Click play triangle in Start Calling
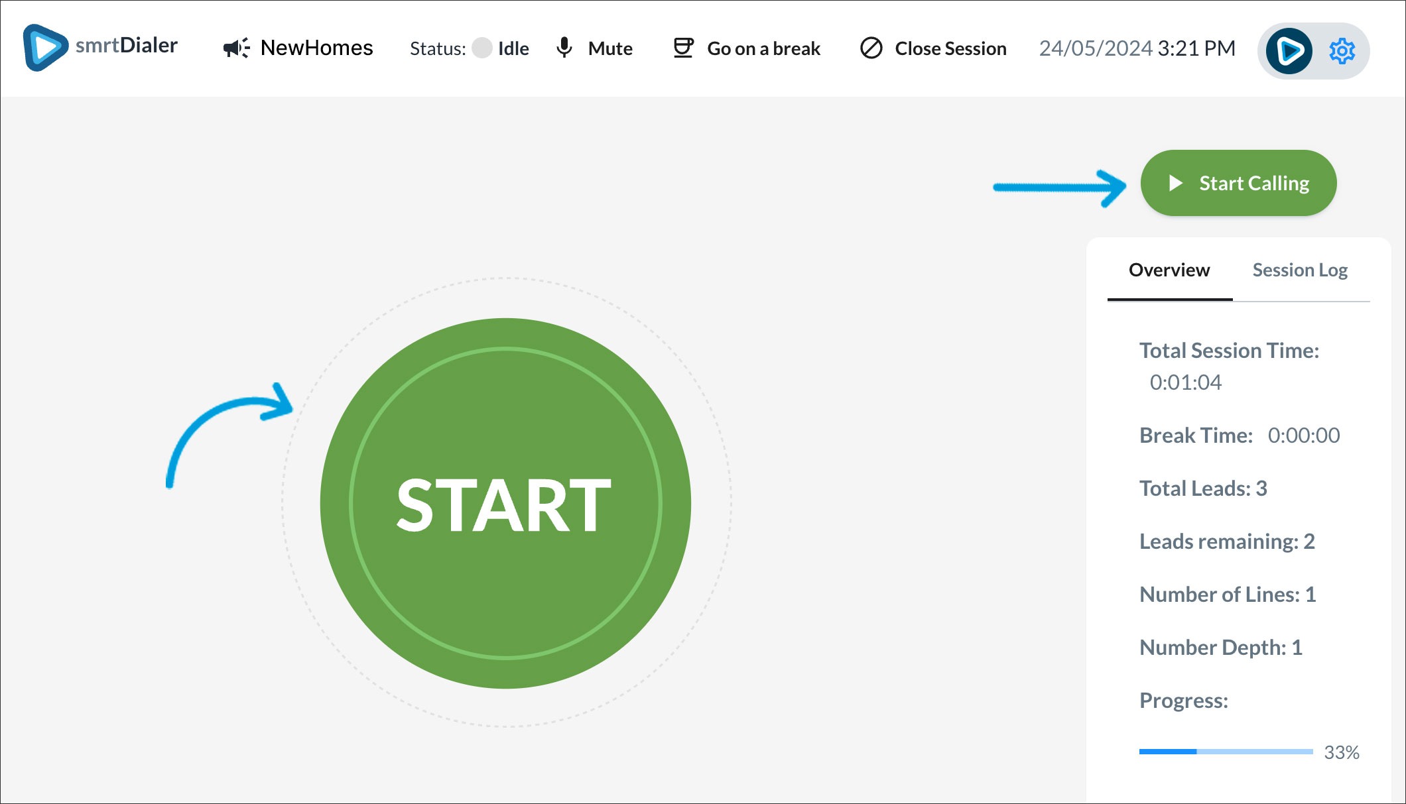The height and width of the screenshot is (804, 1406). click(x=1175, y=183)
